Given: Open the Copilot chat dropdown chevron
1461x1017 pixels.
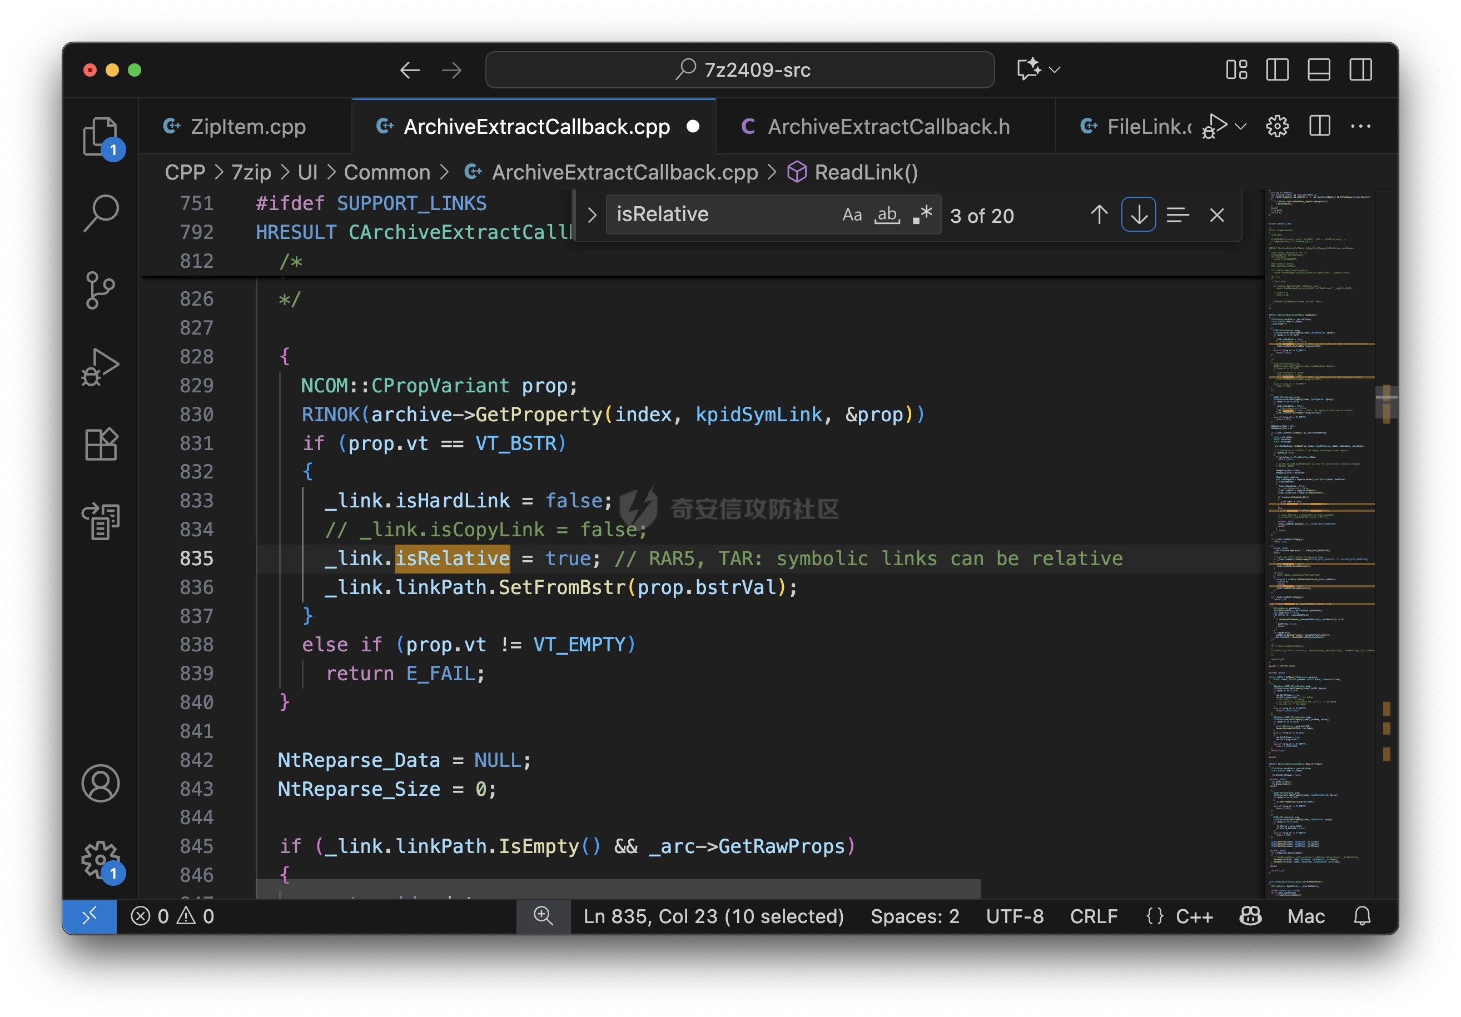Looking at the screenshot, I should click(x=1055, y=70).
